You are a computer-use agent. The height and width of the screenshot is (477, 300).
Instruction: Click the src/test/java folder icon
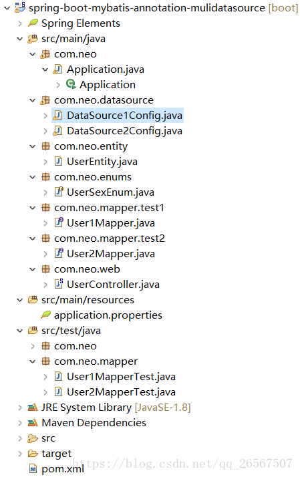tap(33, 331)
